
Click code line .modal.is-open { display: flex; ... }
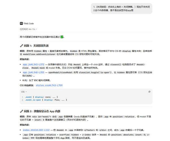coord(46,100)
